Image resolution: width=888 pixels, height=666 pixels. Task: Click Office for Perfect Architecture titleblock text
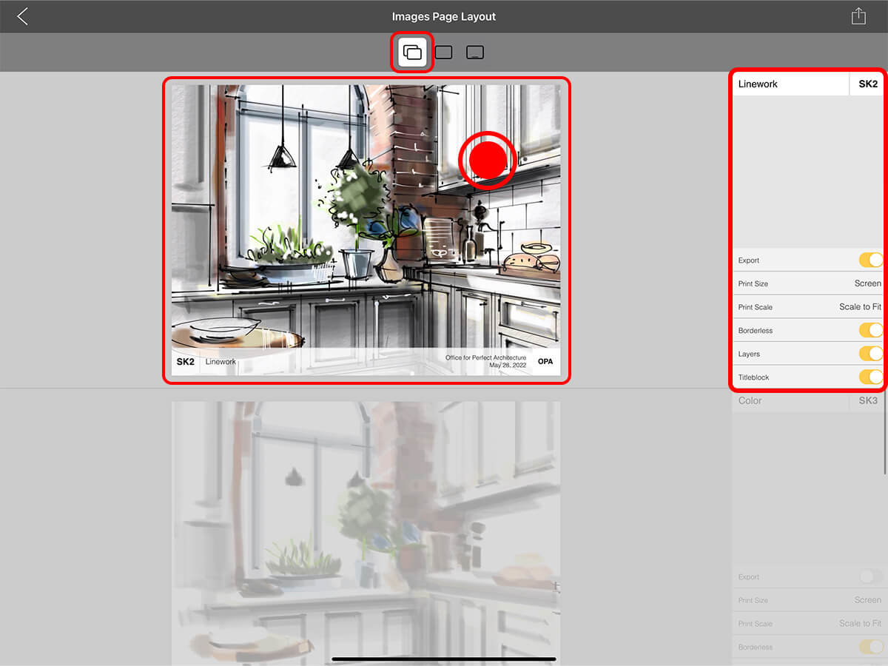485,358
